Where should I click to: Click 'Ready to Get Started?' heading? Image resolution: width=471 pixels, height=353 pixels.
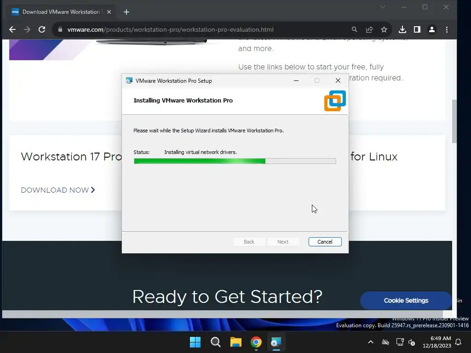[227, 296]
